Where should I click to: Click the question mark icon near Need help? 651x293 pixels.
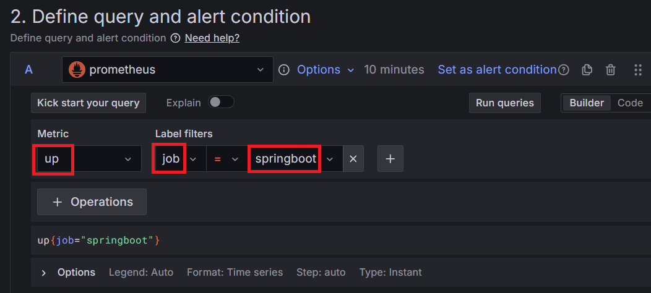point(176,38)
